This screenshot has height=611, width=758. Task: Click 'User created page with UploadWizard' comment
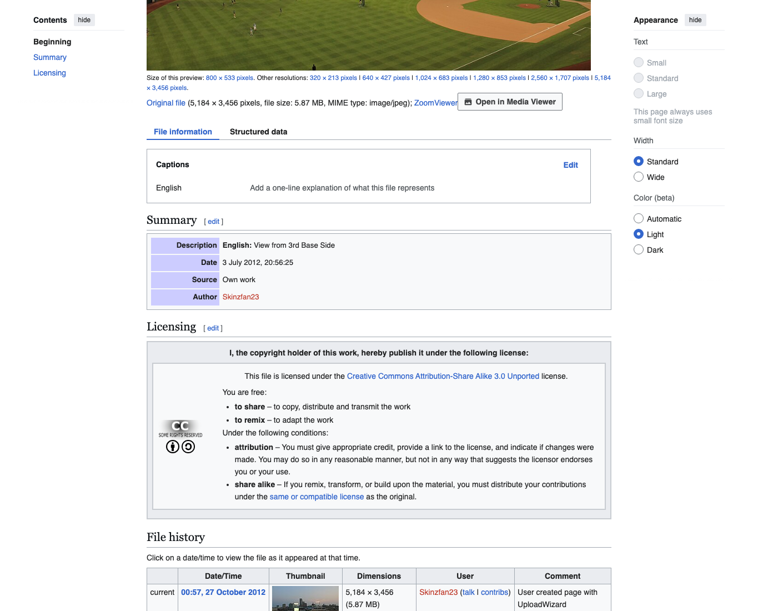pos(558,598)
